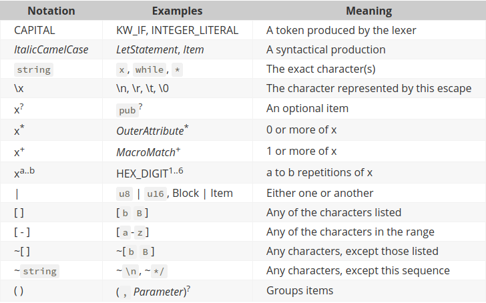Select the ItalicCamelCase notation cell
486x303 pixels.
click(51, 50)
